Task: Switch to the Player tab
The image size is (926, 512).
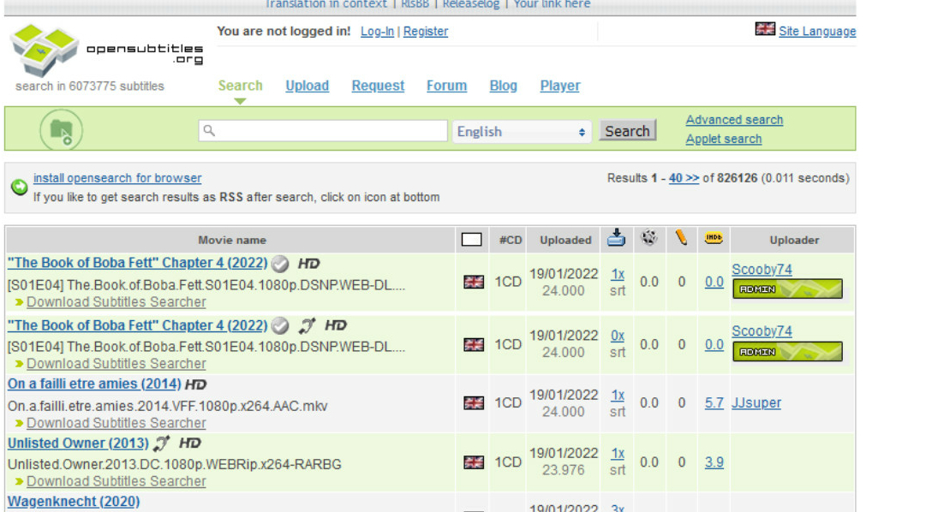Action: (x=559, y=86)
